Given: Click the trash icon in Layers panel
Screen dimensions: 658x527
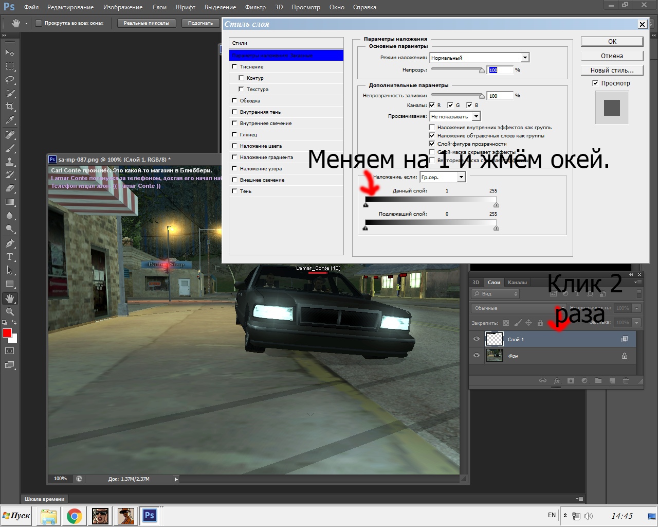Looking at the screenshot, I should coord(626,381).
